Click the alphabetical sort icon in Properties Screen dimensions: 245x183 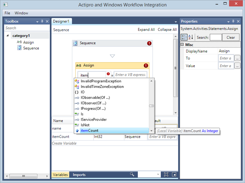click(x=191, y=37)
